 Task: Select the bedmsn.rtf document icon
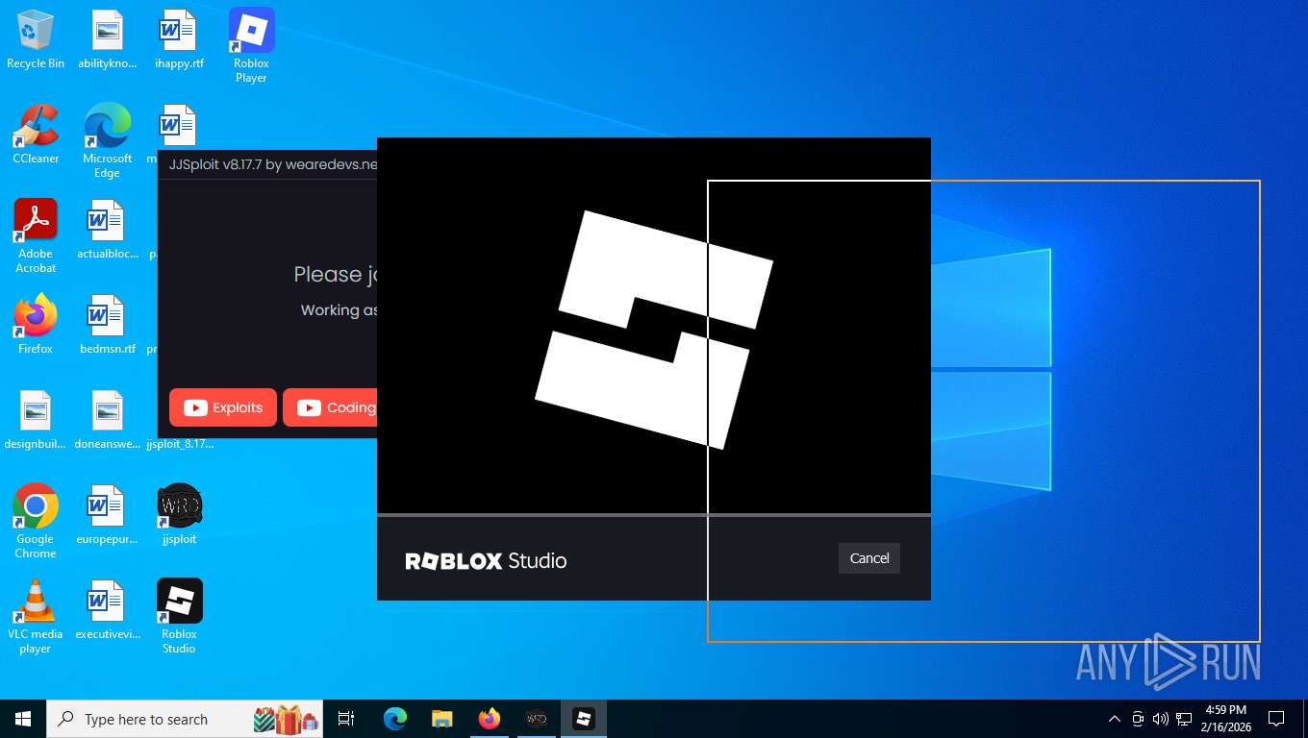tap(107, 325)
